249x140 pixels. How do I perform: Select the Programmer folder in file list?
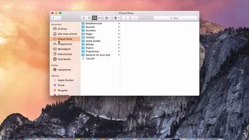pos(100,51)
